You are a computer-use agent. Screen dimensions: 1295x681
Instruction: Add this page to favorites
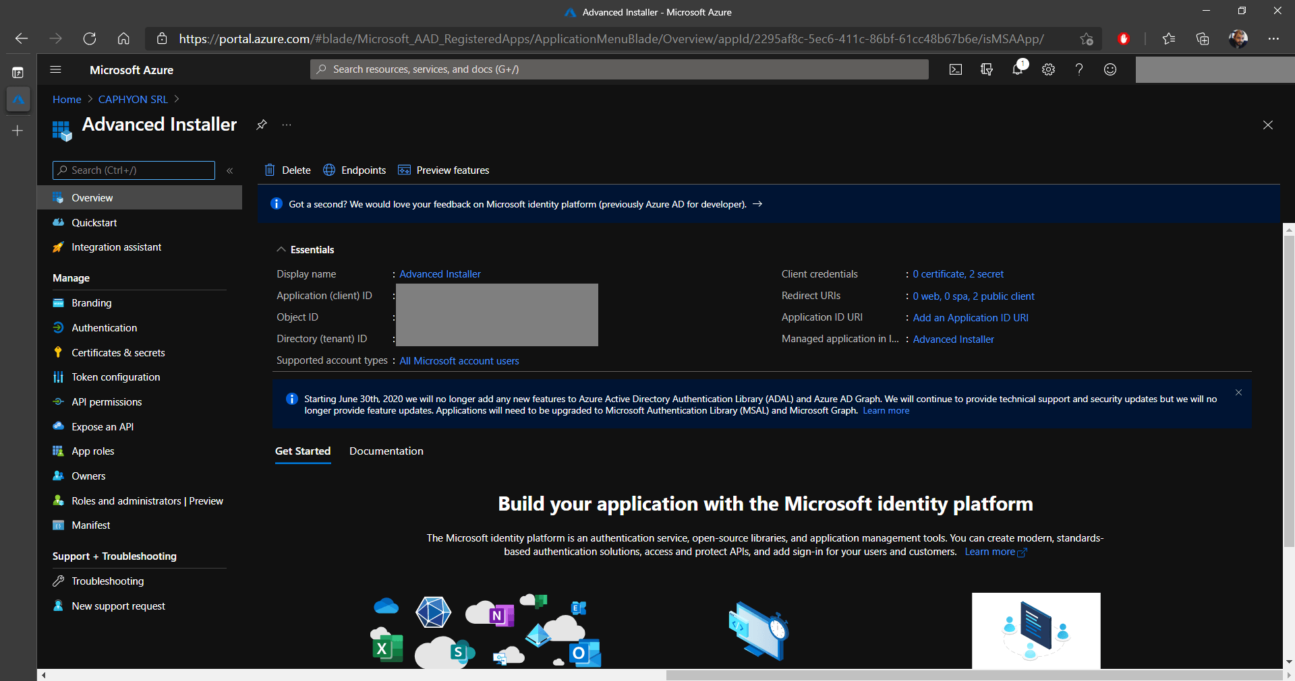pos(1087,38)
